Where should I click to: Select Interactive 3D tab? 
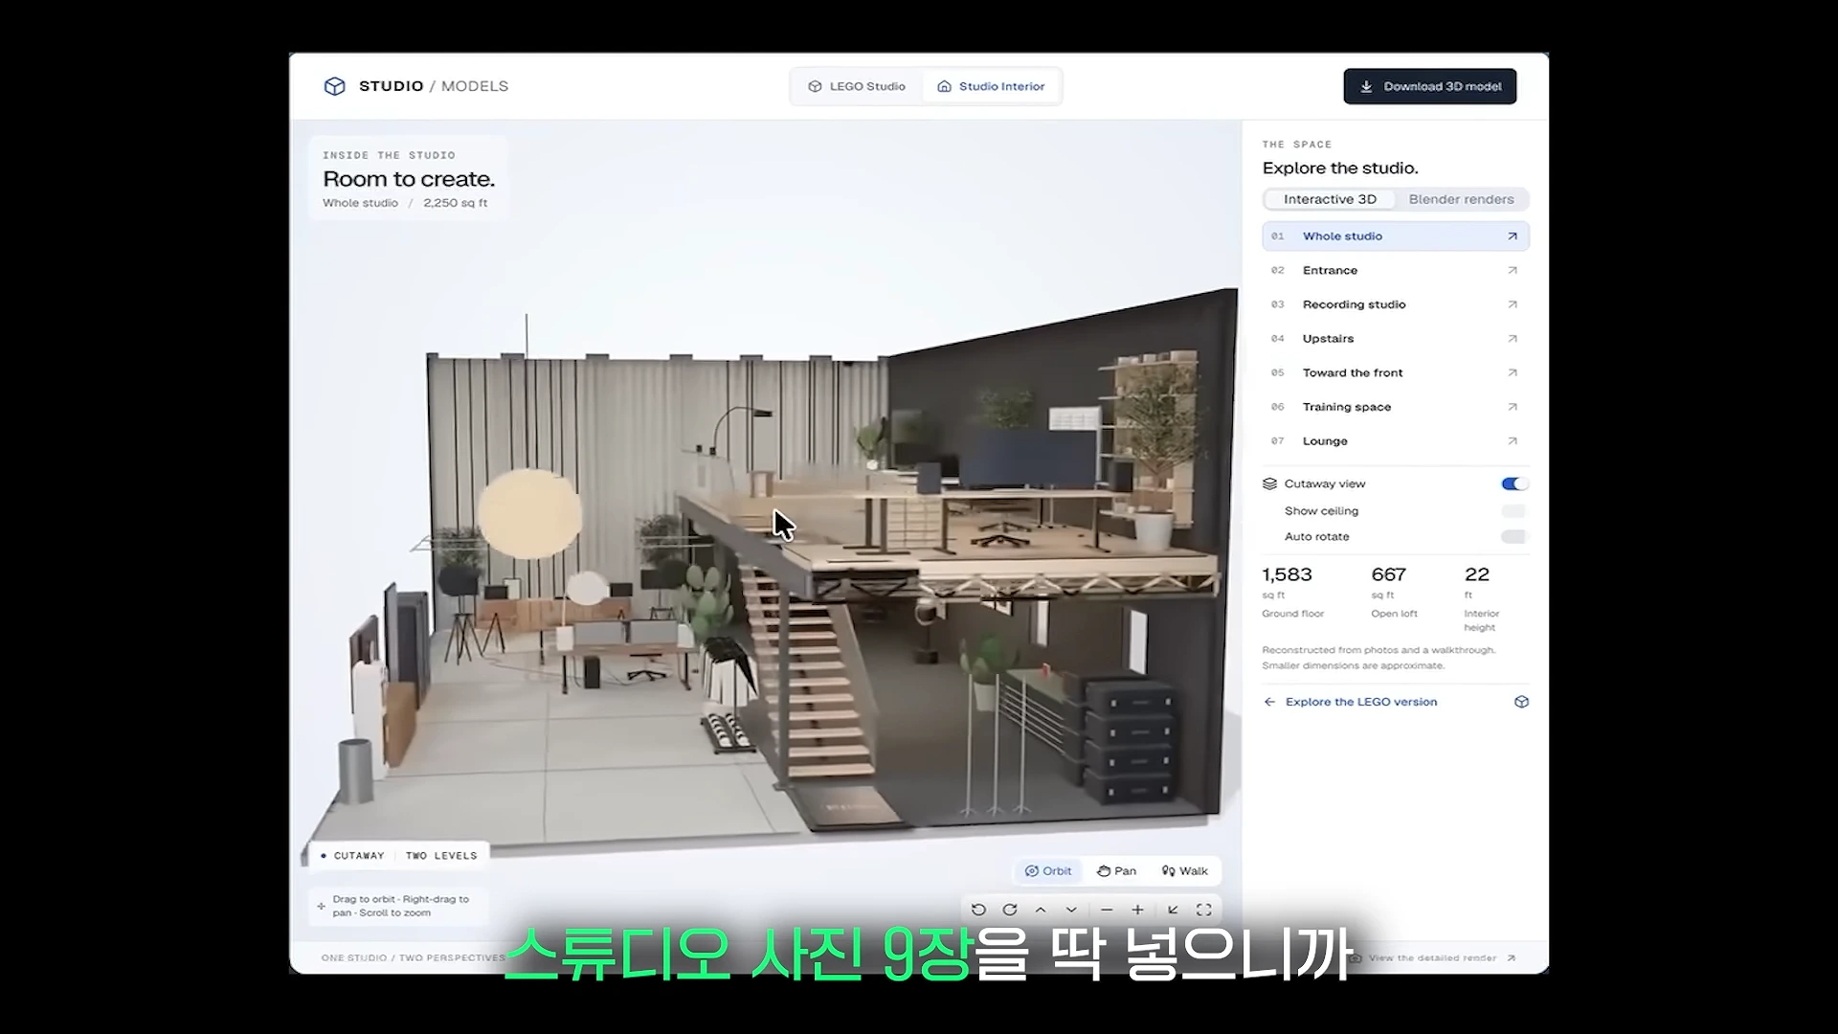[x=1330, y=199]
